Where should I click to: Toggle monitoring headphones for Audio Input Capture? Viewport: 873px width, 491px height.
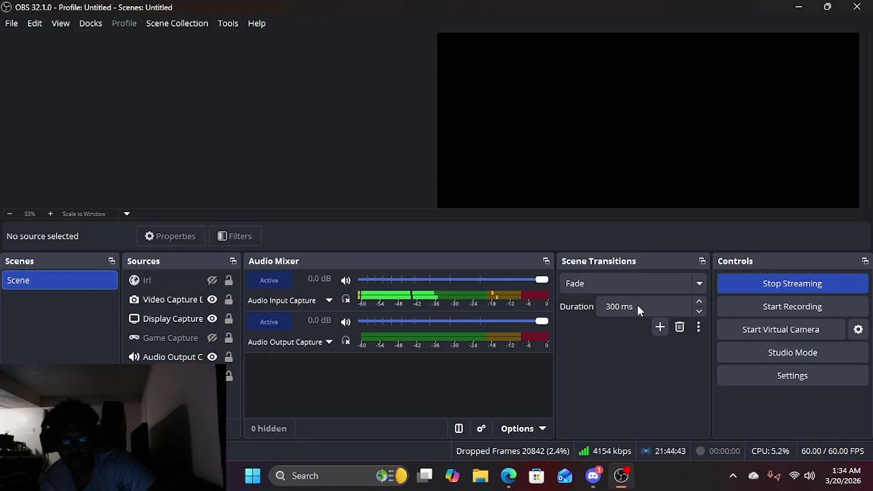click(x=346, y=300)
